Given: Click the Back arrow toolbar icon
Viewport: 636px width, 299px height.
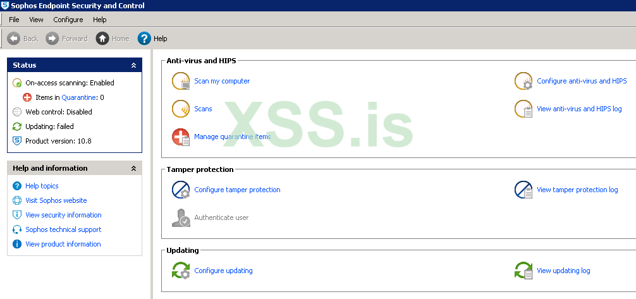Looking at the screenshot, I should 13,39.
